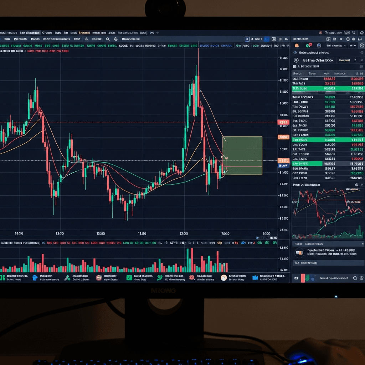The height and width of the screenshot is (365, 365).
Task: Open the chat bubble icon near the top-right
Action: pos(354,33)
